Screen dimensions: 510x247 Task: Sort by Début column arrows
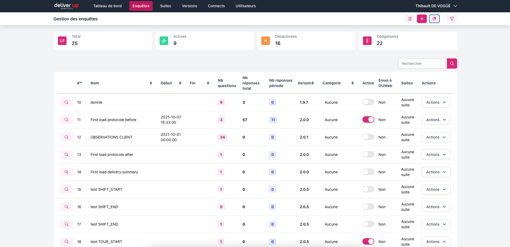coord(180,83)
